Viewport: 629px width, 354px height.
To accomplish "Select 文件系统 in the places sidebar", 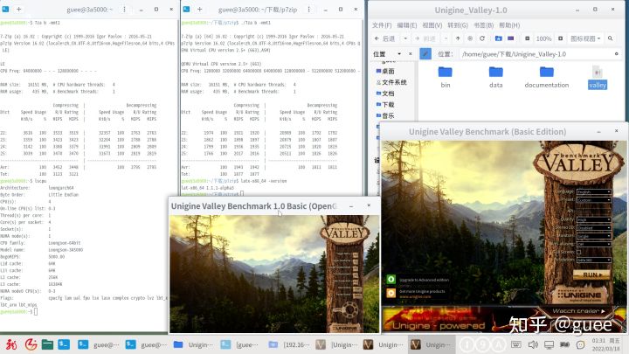I will click(x=391, y=82).
